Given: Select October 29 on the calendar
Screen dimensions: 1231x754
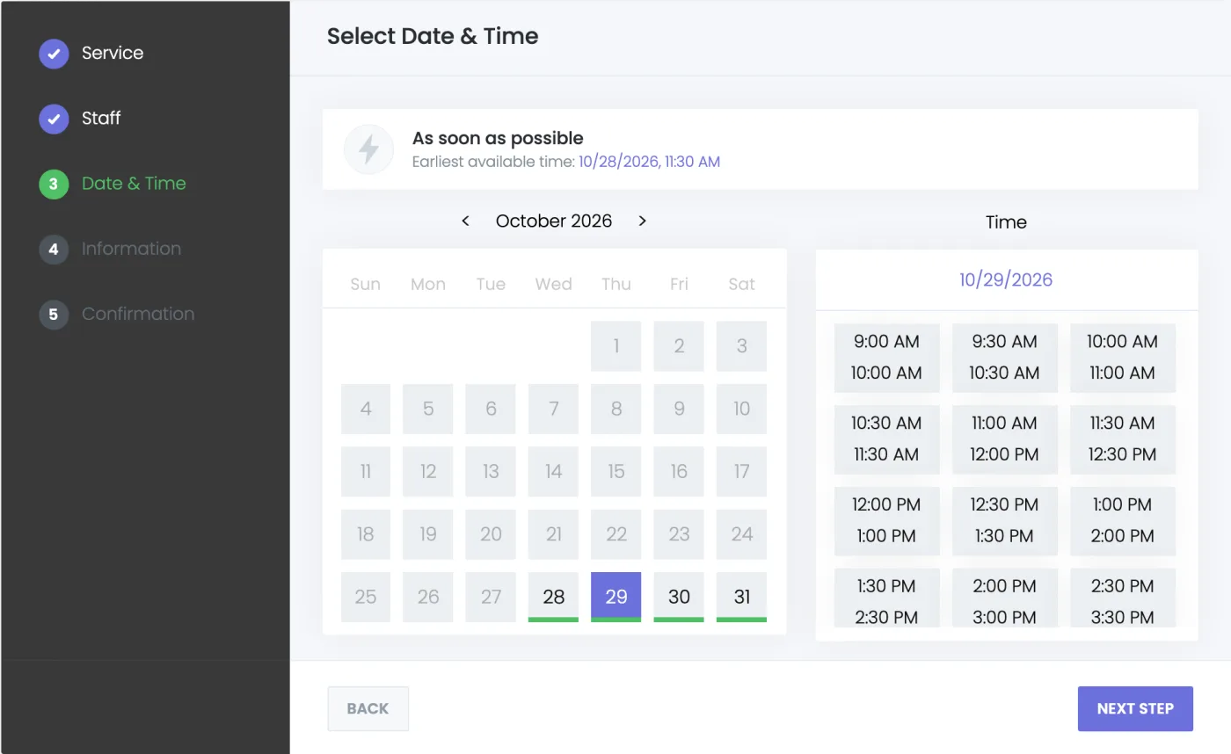Looking at the screenshot, I should pos(616,598).
